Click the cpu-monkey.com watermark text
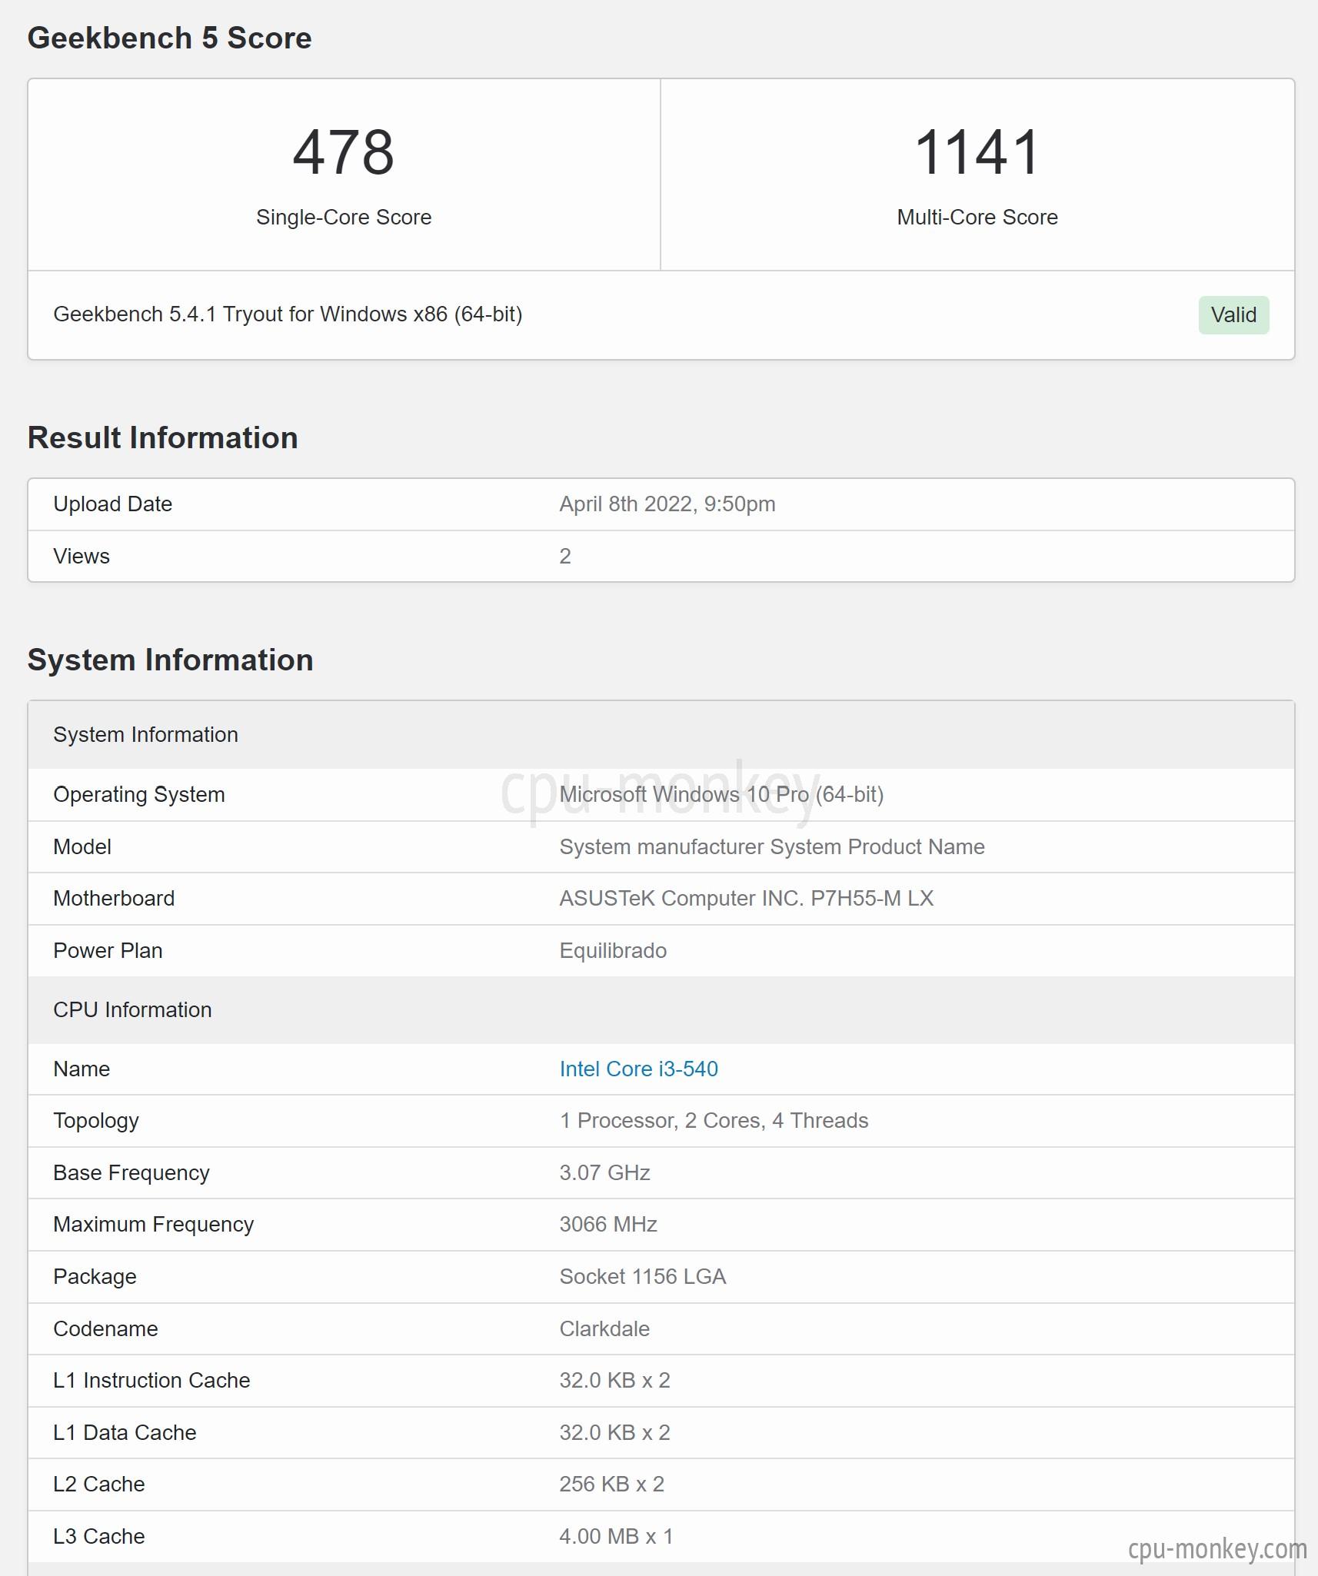The image size is (1318, 1576). 1217,1548
